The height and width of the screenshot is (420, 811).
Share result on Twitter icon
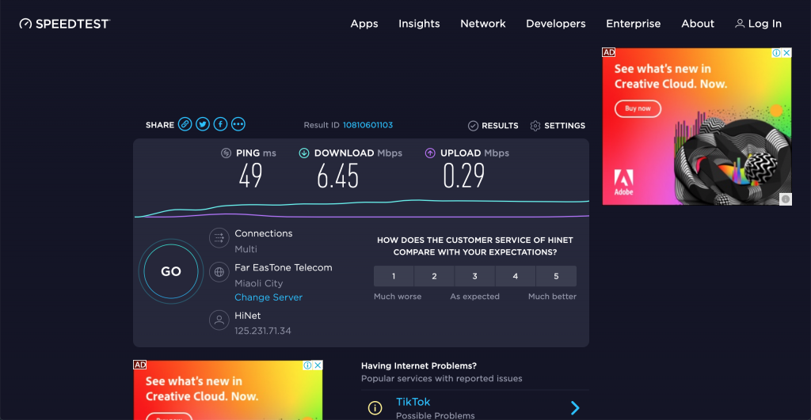click(x=203, y=124)
